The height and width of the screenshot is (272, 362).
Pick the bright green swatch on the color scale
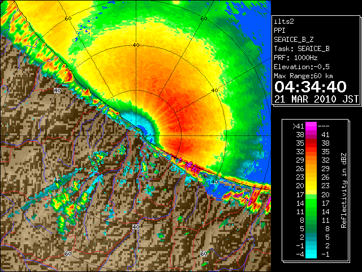311,203
